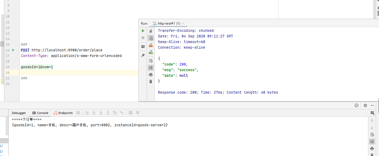The width and height of the screenshot is (379, 156).
Task: Open the debug panel settings gear
Action: click(365, 105)
